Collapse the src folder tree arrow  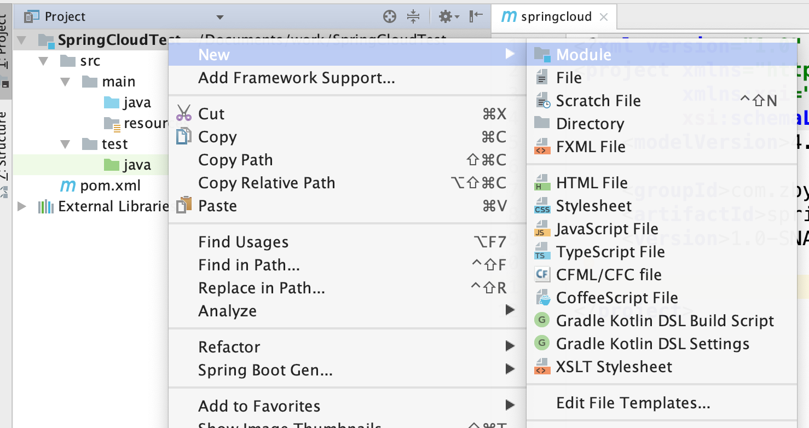pos(44,61)
